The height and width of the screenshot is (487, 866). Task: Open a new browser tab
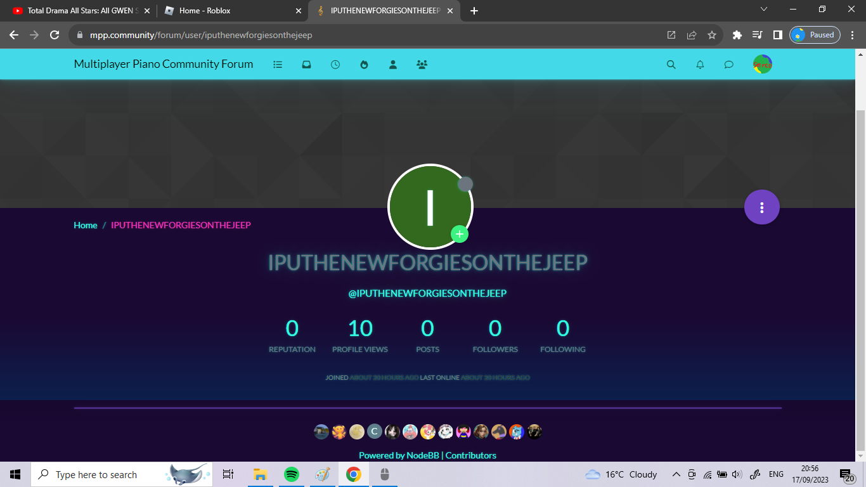point(474,11)
